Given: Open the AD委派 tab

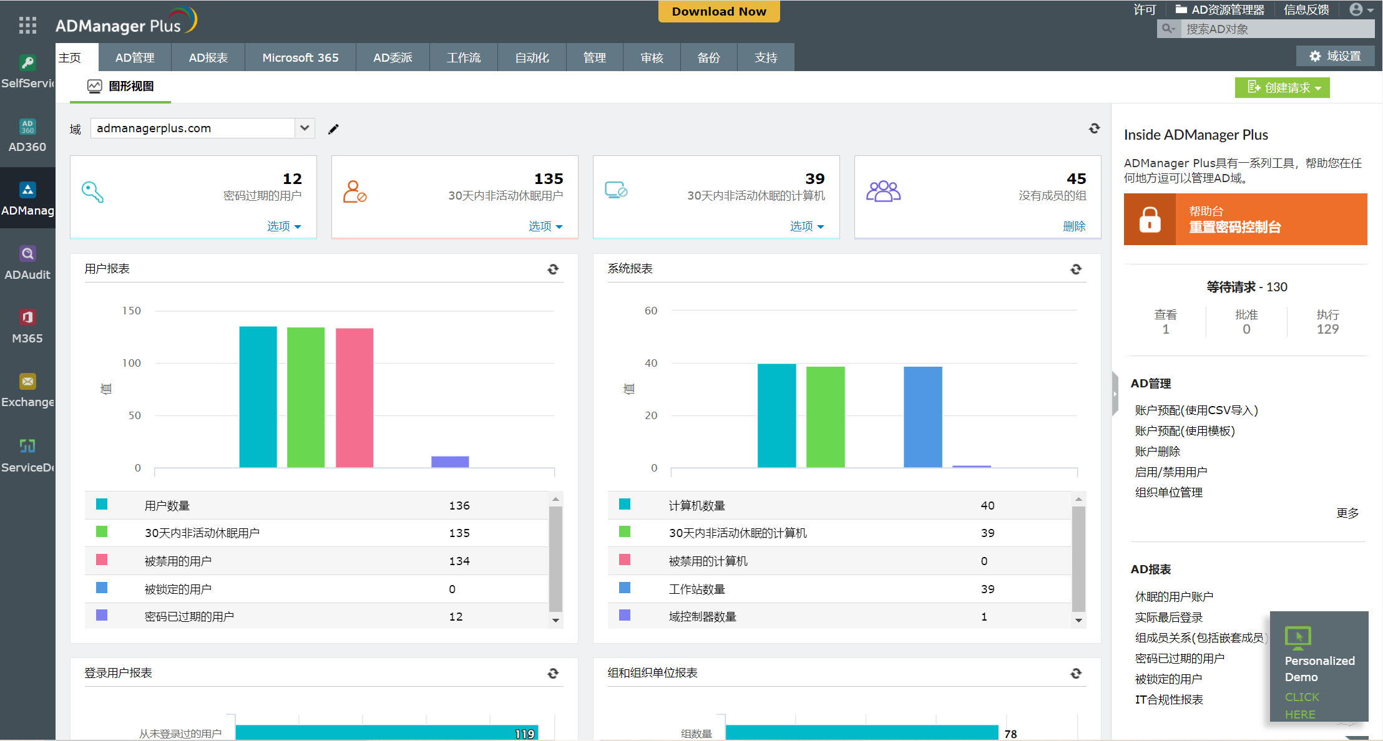Looking at the screenshot, I should tap(393, 57).
